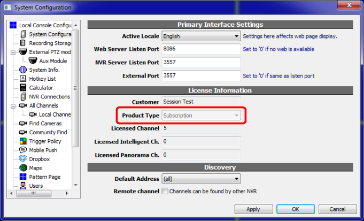Enable Remote channel checkbox
This screenshot has width=364, height=221.
165,191
